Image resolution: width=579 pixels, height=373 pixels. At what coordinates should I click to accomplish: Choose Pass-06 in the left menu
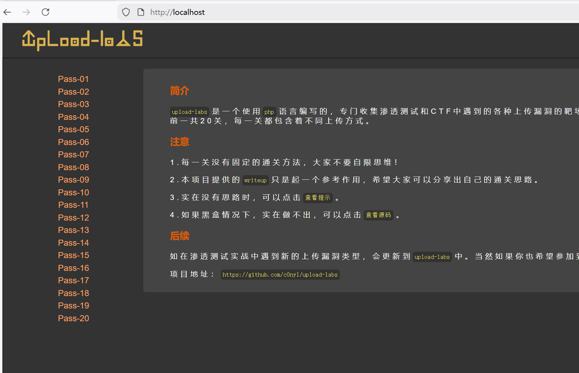click(73, 142)
